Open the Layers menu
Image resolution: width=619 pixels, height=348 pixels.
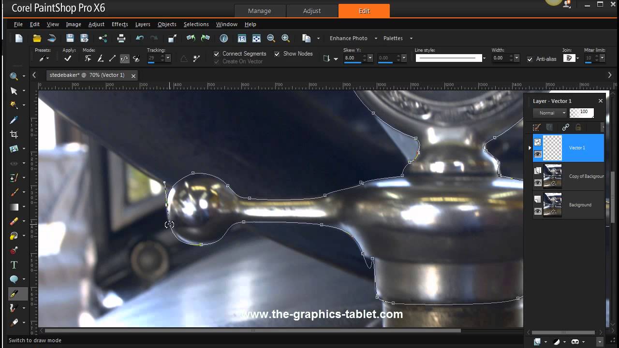(143, 24)
